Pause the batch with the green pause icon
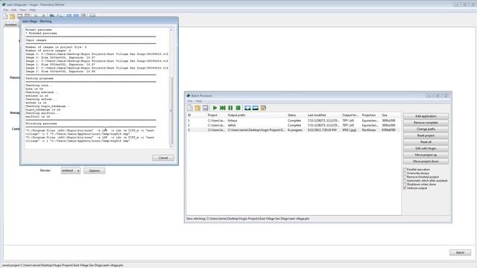 pyautogui.click(x=230, y=108)
